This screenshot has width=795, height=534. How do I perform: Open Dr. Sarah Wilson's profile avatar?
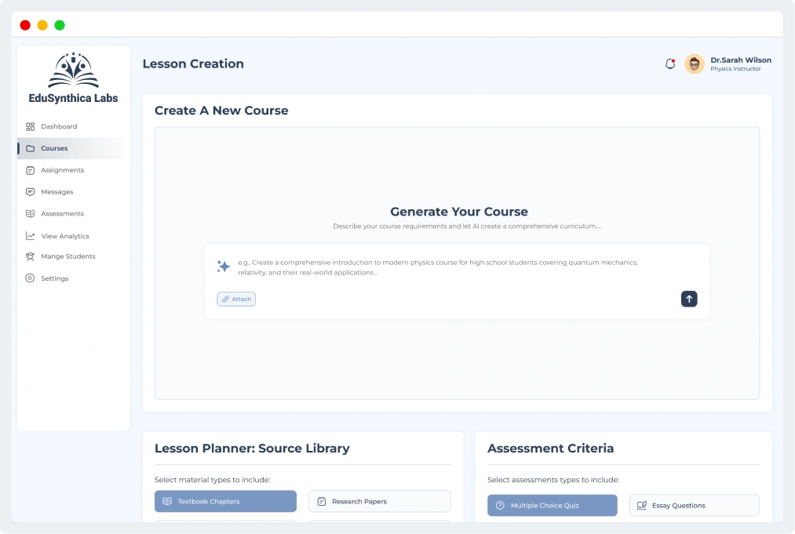[x=694, y=64]
